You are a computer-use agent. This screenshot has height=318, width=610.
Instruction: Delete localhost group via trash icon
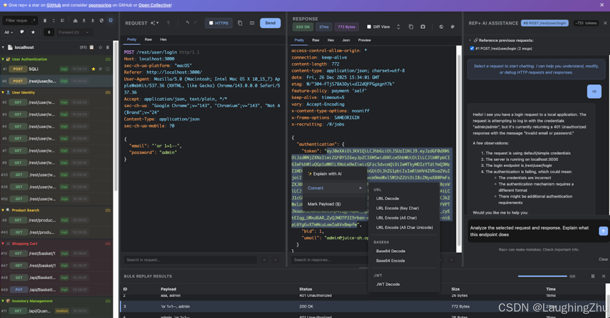[108, 47]
